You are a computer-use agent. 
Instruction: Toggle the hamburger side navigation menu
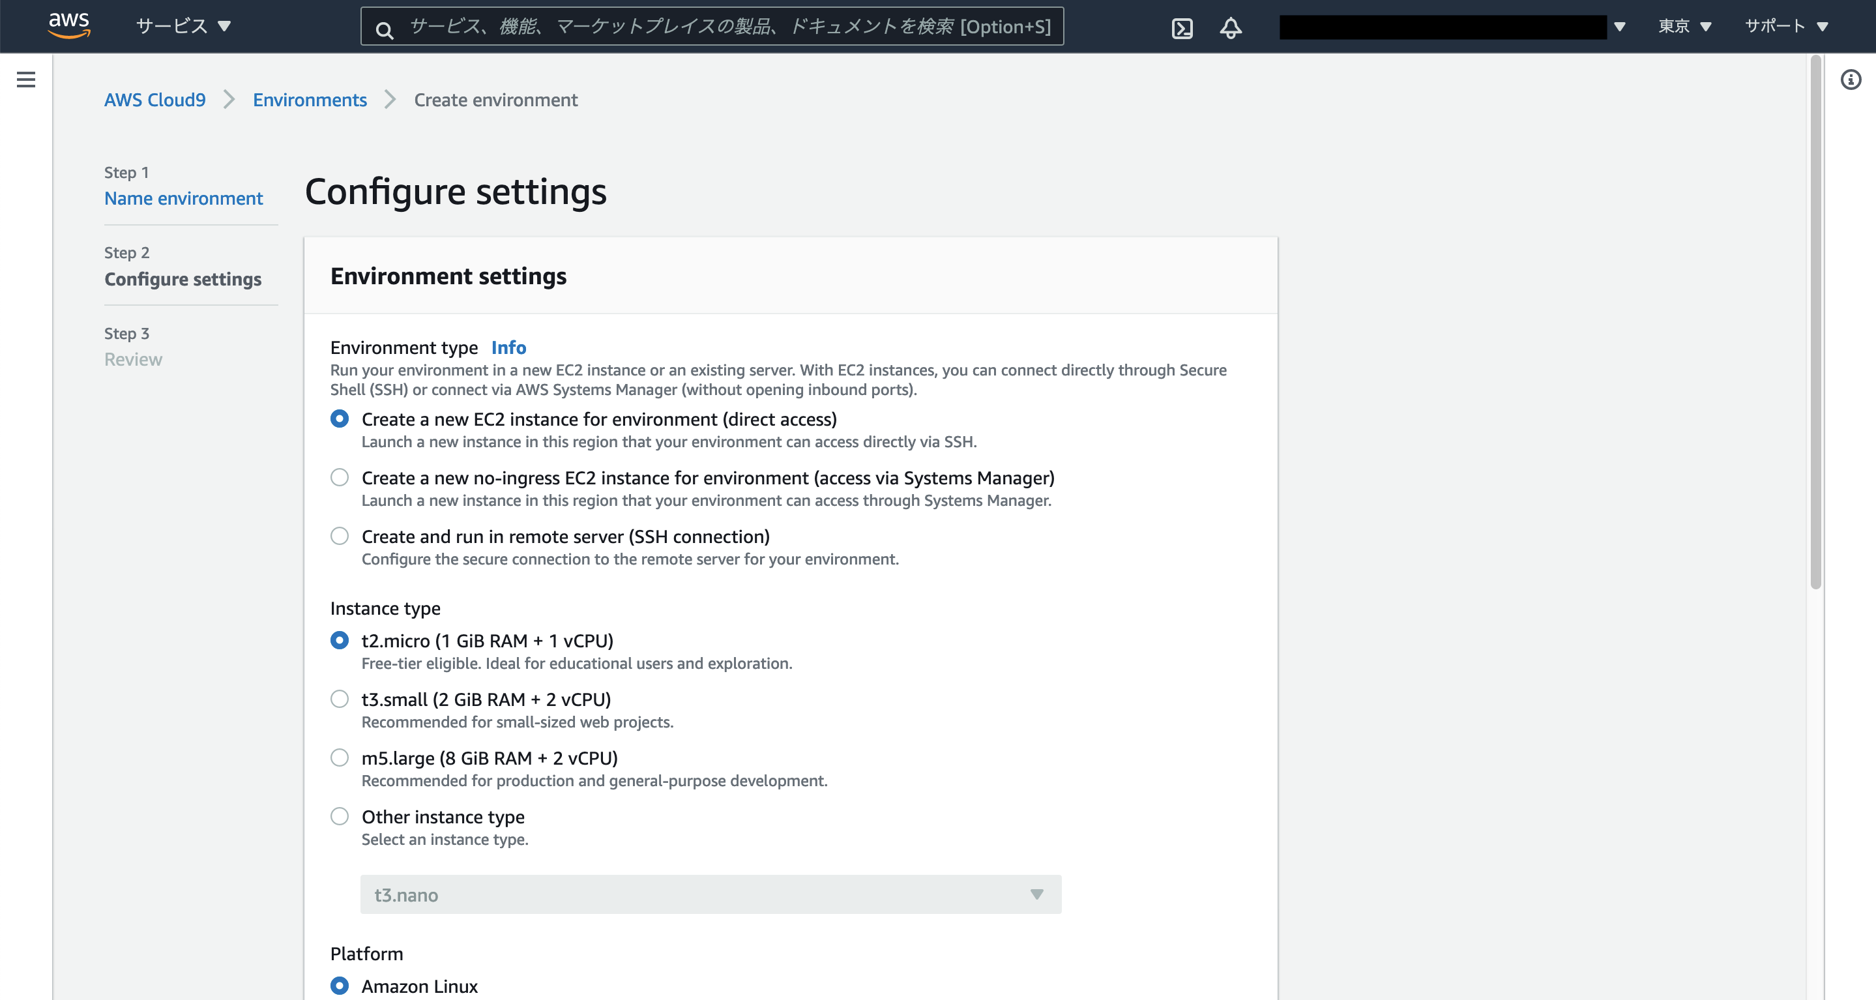(26, 80)
